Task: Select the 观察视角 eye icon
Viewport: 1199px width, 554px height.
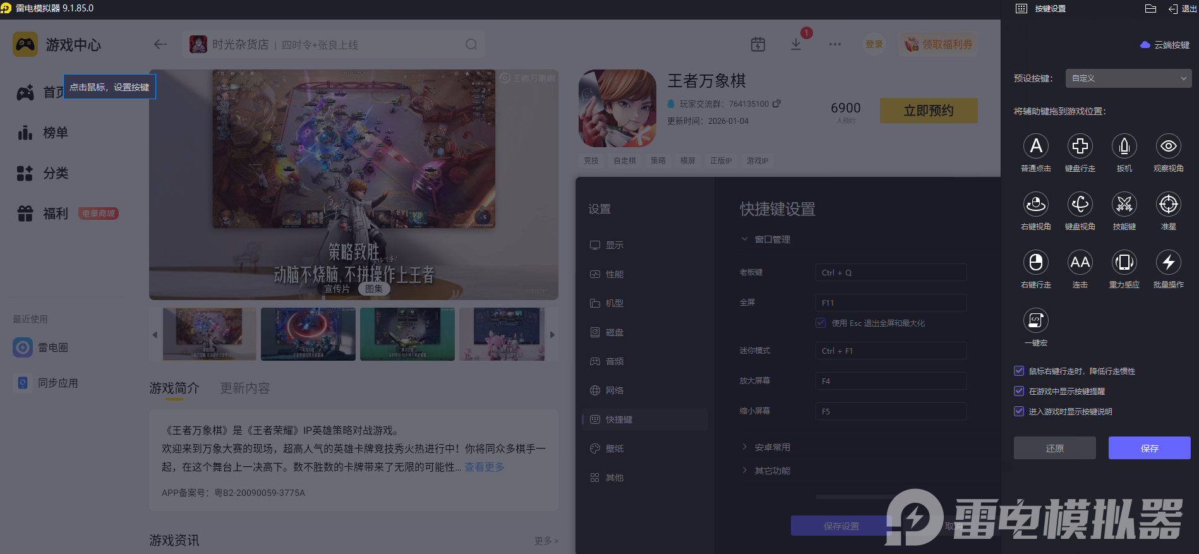Action: pos(1168,147)
